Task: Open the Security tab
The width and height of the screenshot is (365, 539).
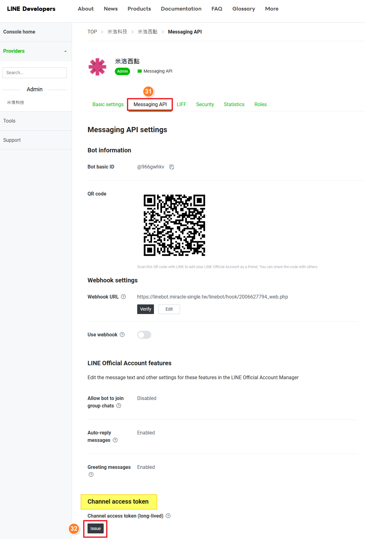Action: [x=205, y=105]
